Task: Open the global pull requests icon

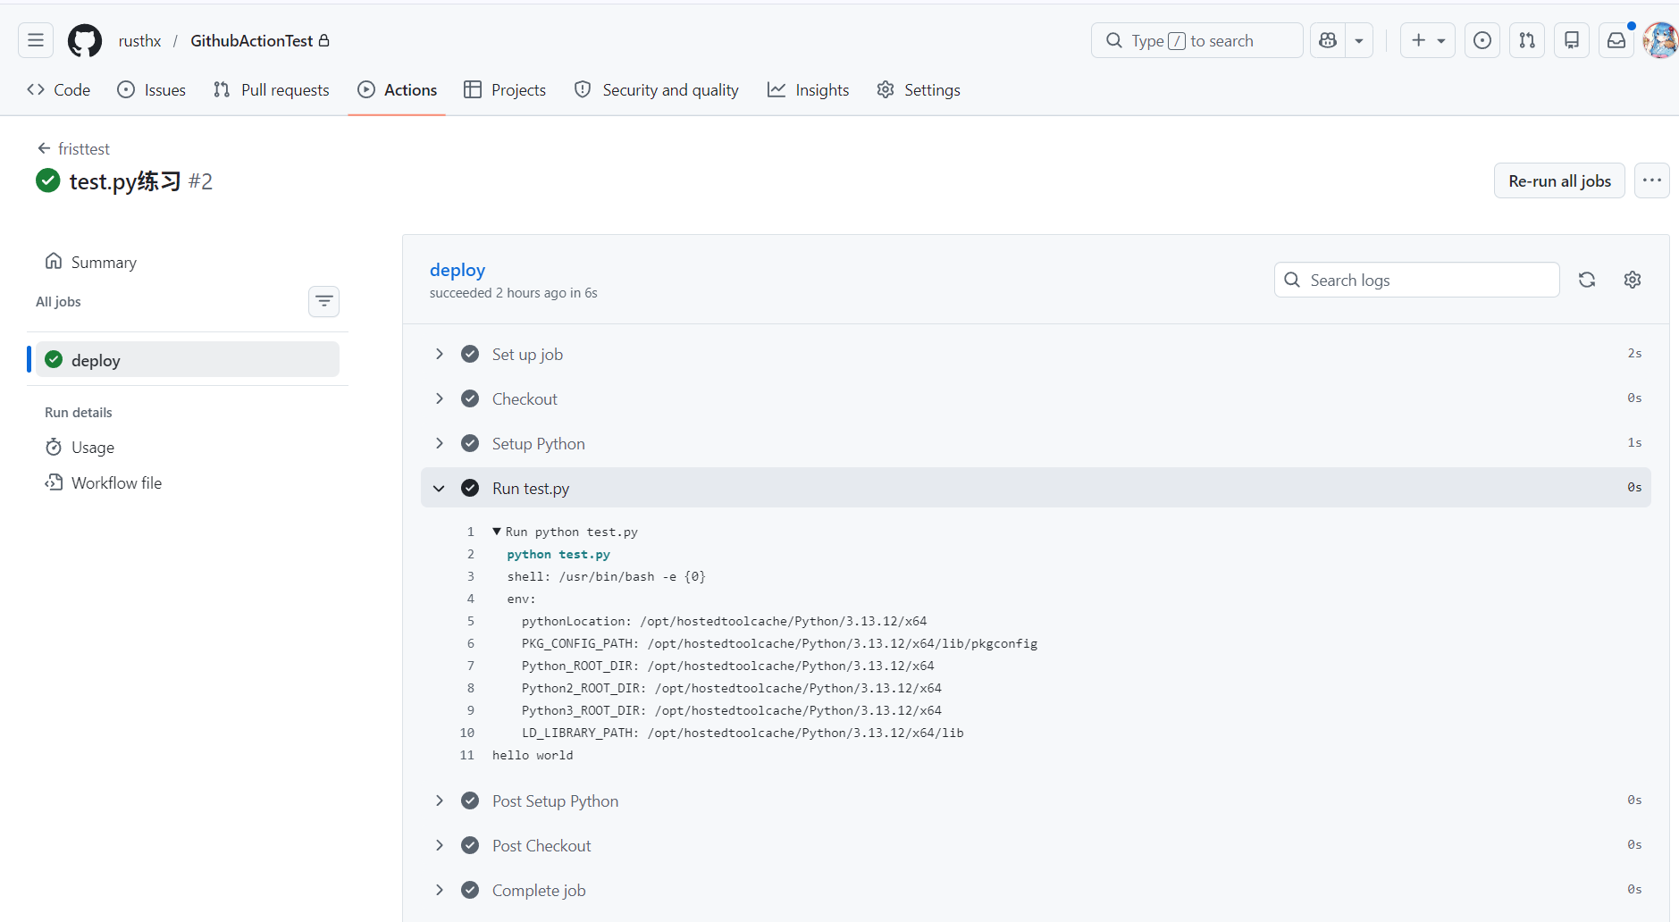Action: 1527,41
